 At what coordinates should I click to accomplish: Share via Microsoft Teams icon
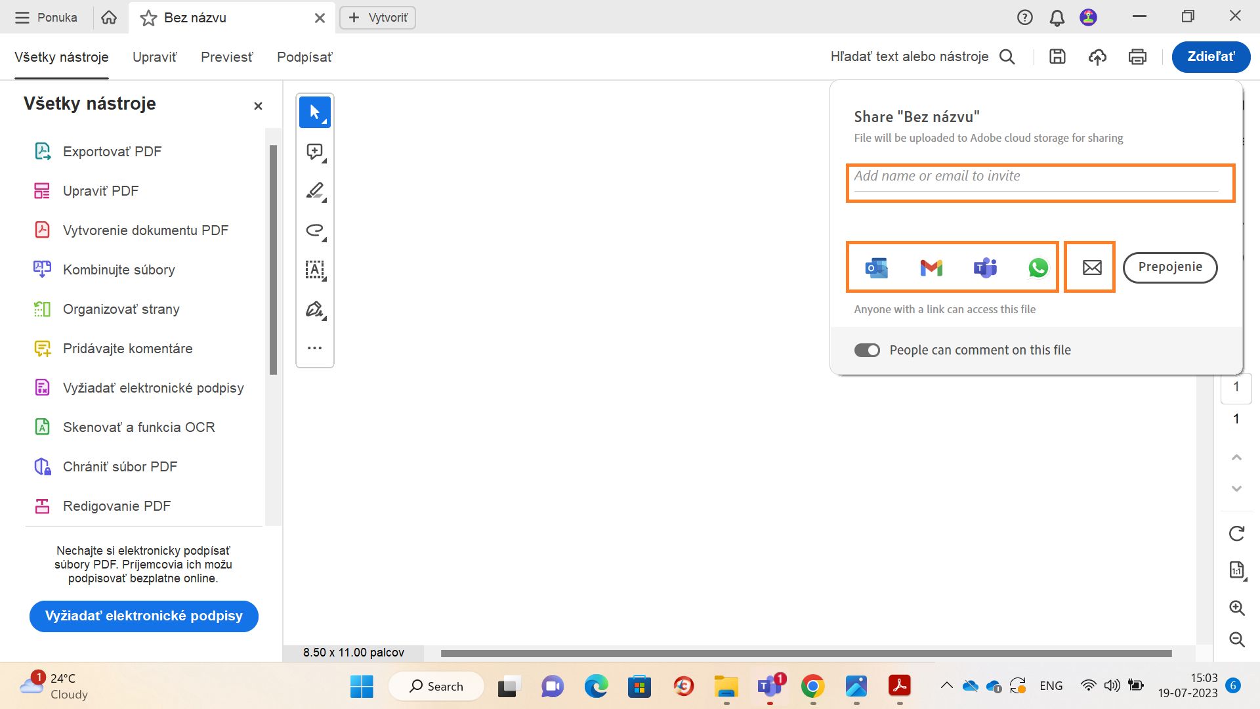[985, 268]
